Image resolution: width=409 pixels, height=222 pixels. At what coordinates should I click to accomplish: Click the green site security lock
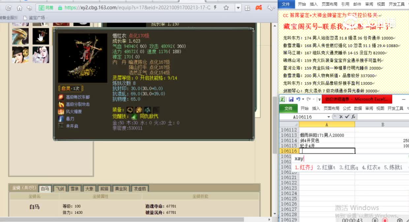click(x=60, y=8)
